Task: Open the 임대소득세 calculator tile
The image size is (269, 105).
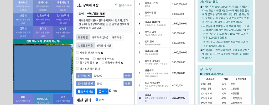Action: tap(63, 19)
